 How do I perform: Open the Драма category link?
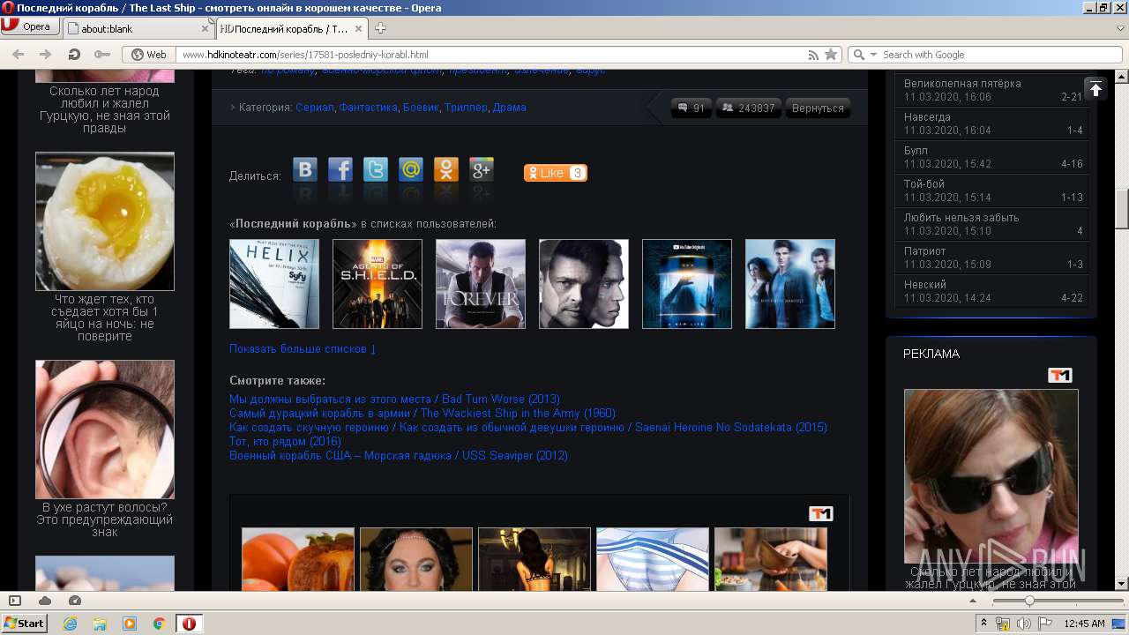coord(510,108)
